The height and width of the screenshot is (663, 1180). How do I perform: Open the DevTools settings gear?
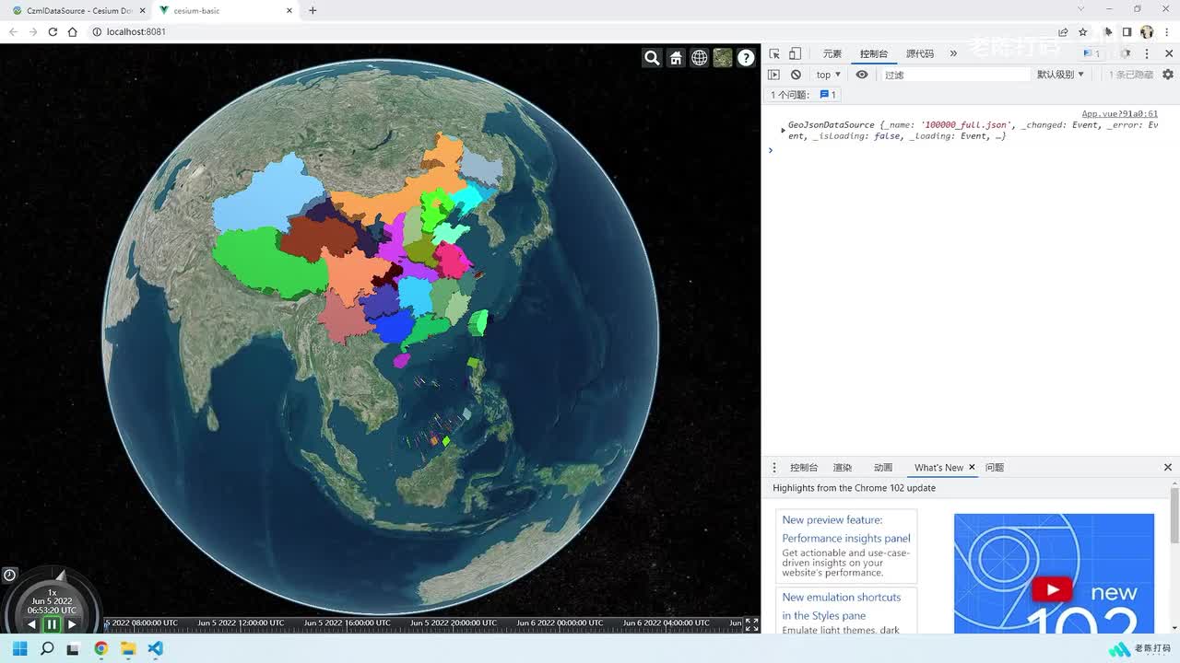point(1125,53)
